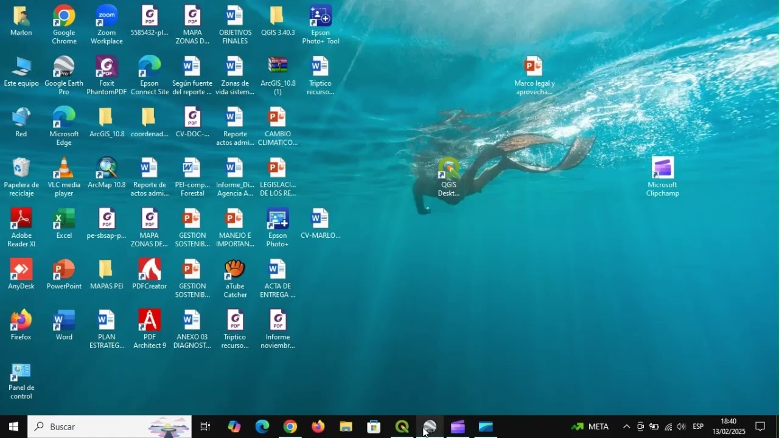The height and width of the screenshot is (438, 779).
Task: Select Informe noviembr PDF file
Action: tap(278, 329)
